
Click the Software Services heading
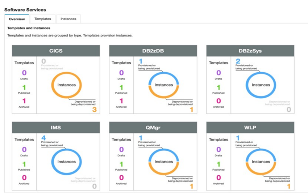pyautogui.click(x=25, y=10)
